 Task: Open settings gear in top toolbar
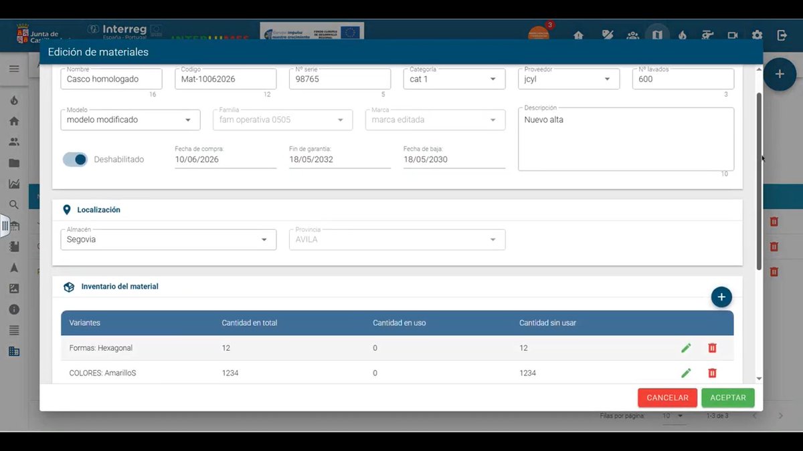click(757, 35)
